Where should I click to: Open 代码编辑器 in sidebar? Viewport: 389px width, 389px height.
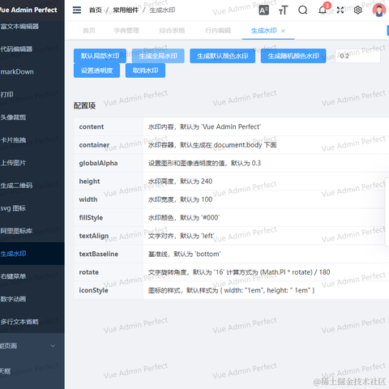click(32, 49)
